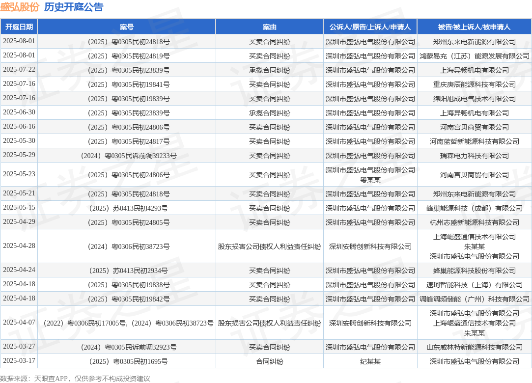Select case number 粤0305民初19838号
Image resolution: width=532 pixels, height=383 pixels.
[128, 285]
